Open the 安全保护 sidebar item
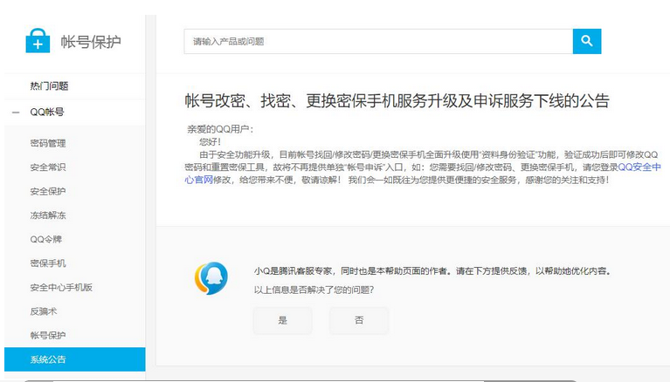The image size is (670, 382). [x=48, y=192]
